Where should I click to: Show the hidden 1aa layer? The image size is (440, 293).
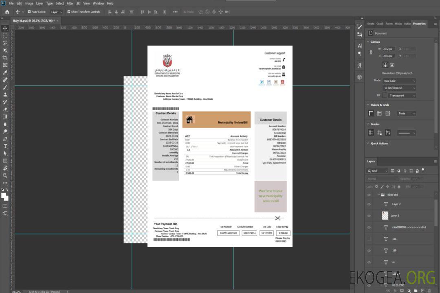(x=369, y=239)
